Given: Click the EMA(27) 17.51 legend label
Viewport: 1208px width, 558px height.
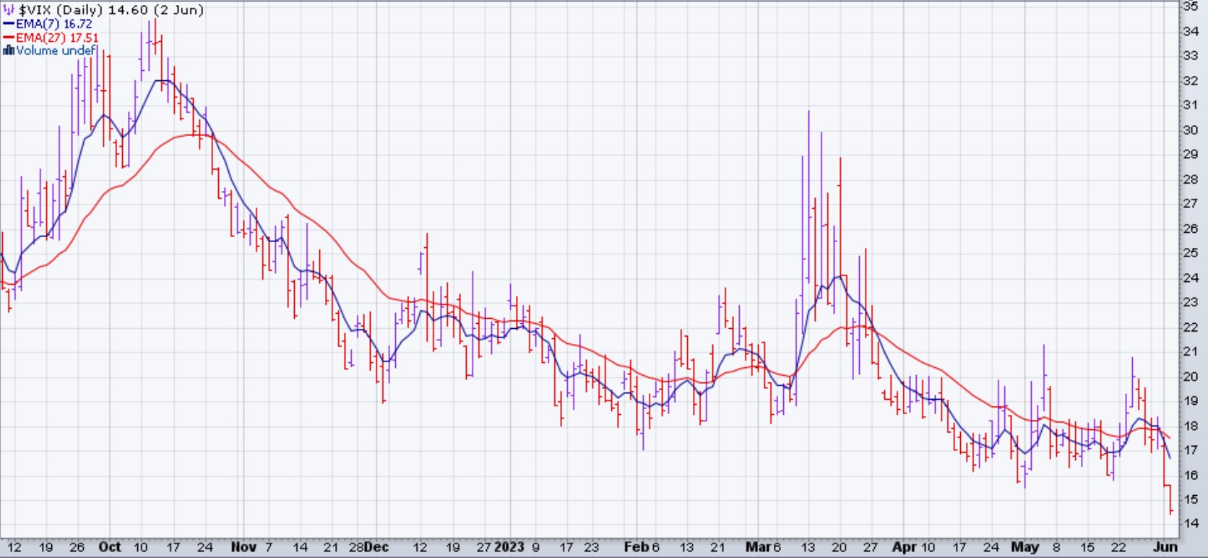Looking at the screenshot, I should [x=57, y=38].
